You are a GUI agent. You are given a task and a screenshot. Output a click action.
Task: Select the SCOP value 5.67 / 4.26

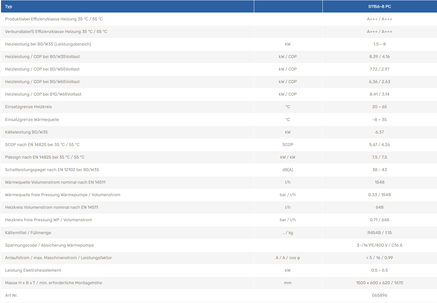click(x=379, y=145)
